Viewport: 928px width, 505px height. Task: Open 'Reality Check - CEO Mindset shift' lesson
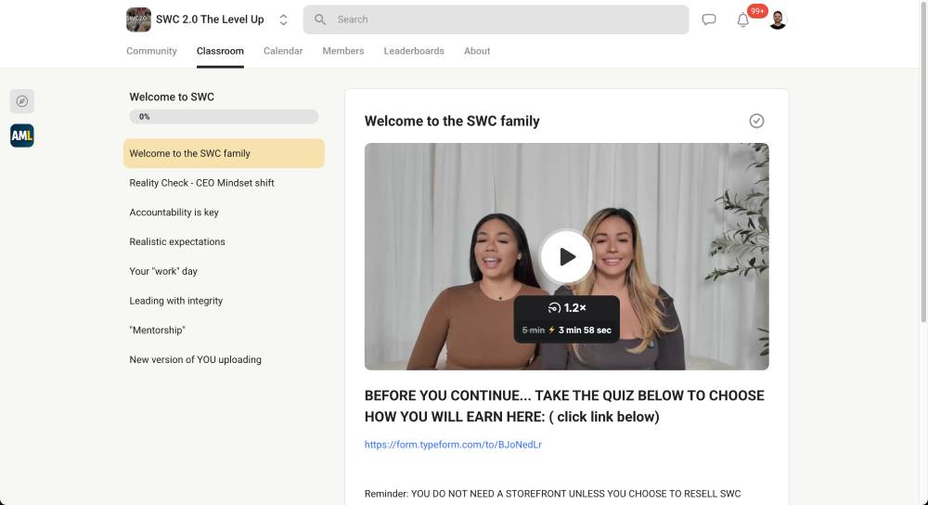(x=224, y=183)
